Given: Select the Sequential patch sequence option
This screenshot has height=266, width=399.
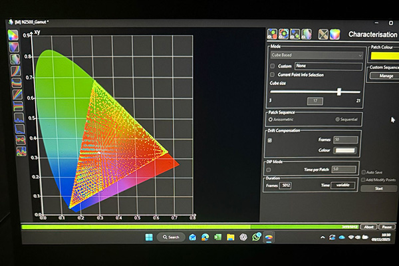Looking at the screenshot, I should pyautogui.click(x=337, y=120).
